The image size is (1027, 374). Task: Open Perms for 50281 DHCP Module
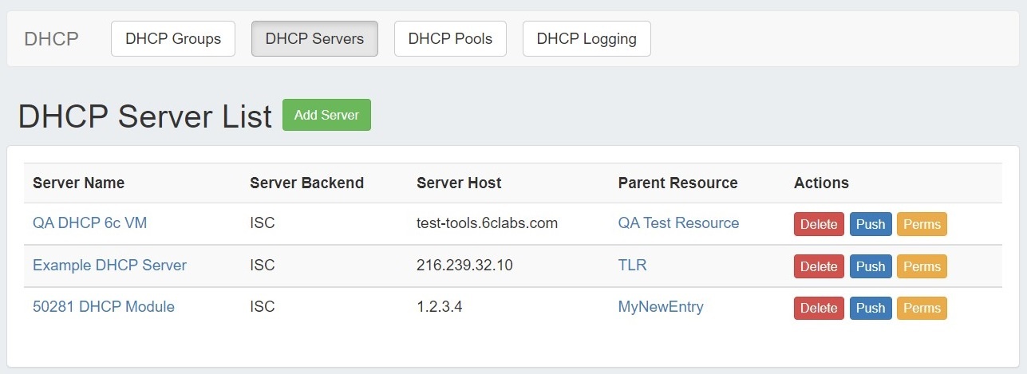click(x=922, y=308)
